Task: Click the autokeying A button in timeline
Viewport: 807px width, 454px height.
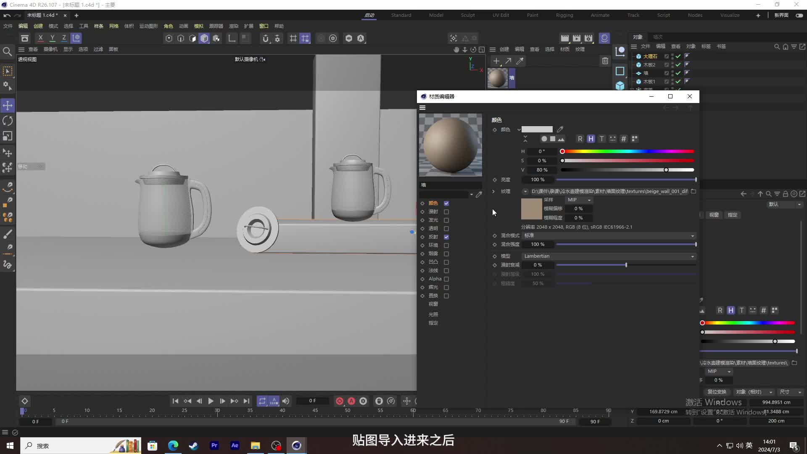Action: (x=351, y=401)
